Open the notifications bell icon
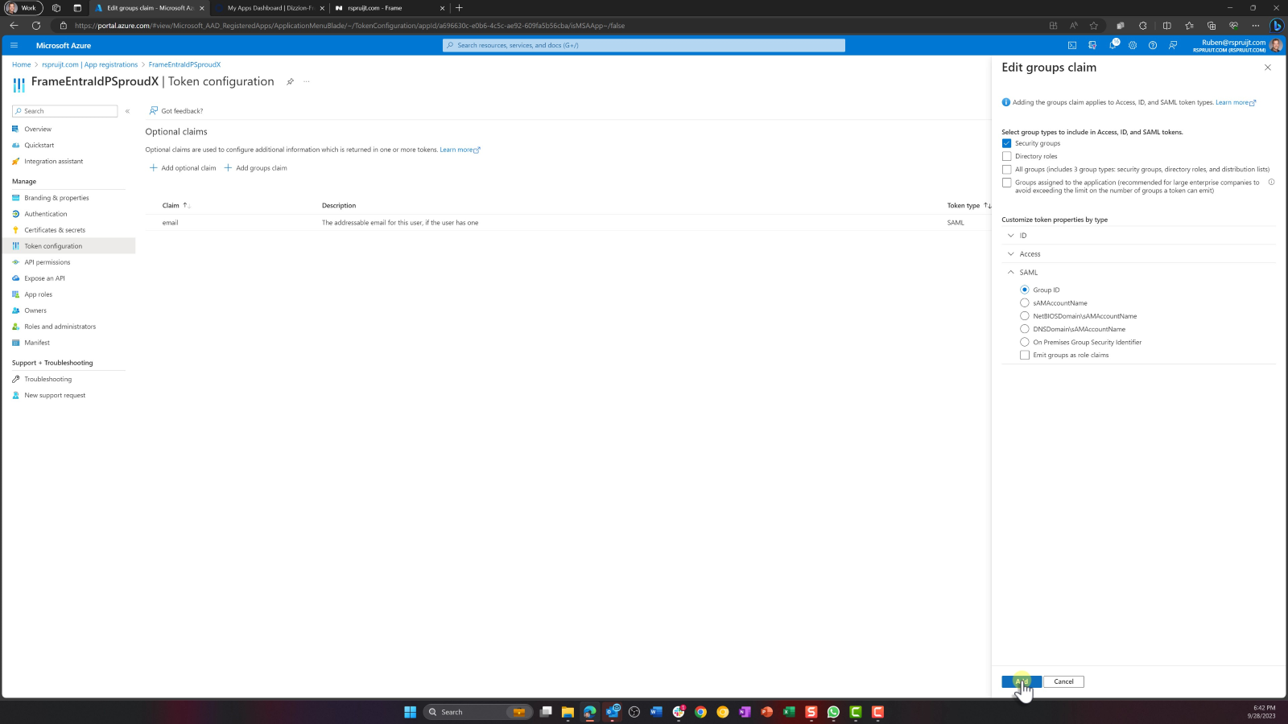This screenshot has width=1288, height=724. click(1113, 45)
